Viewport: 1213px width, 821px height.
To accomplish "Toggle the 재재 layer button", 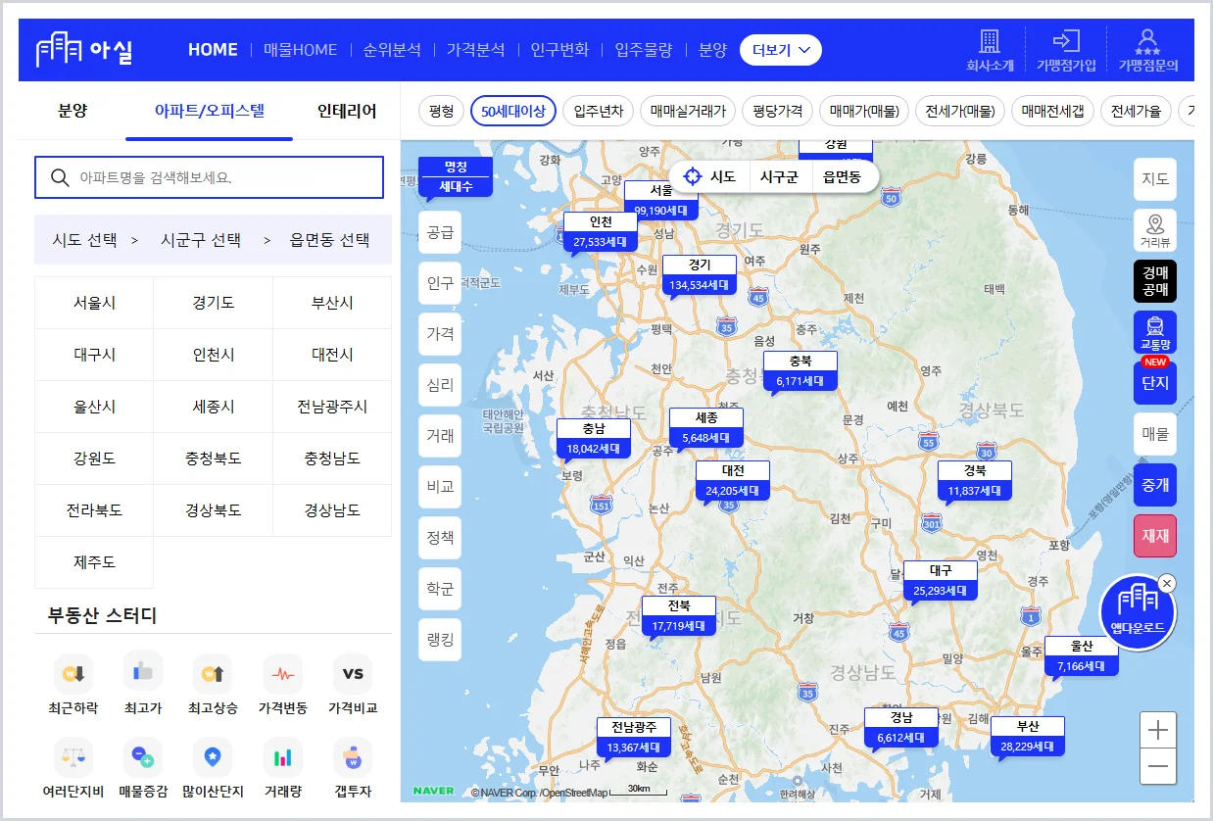I will click(1155, 536).
